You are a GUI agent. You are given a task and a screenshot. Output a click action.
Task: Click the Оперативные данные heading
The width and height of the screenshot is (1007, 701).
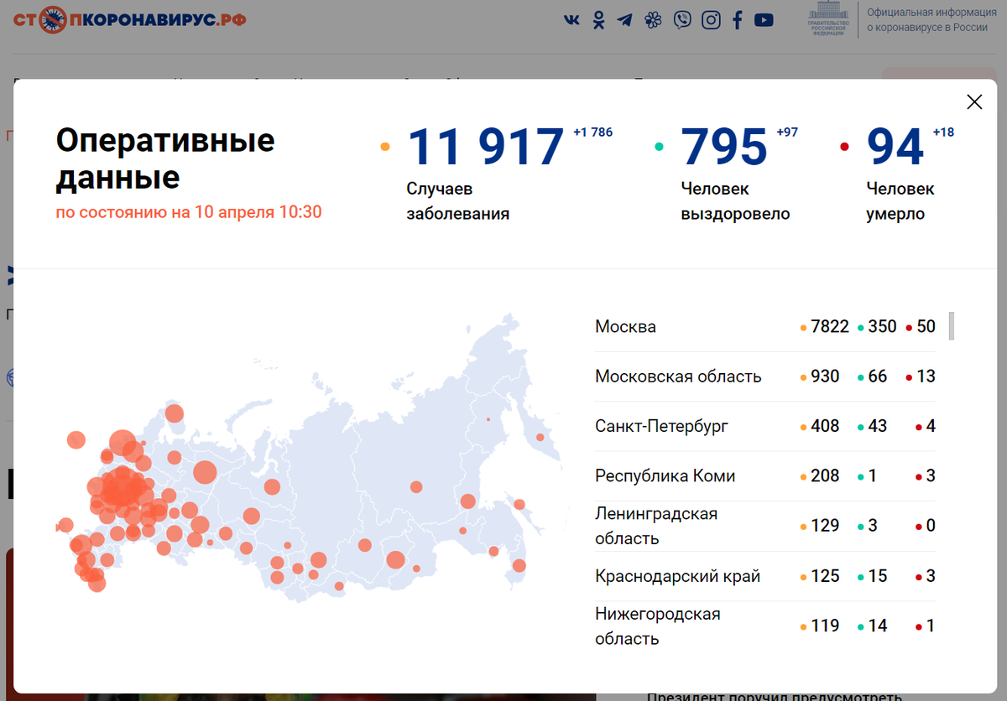click(165, 158)
